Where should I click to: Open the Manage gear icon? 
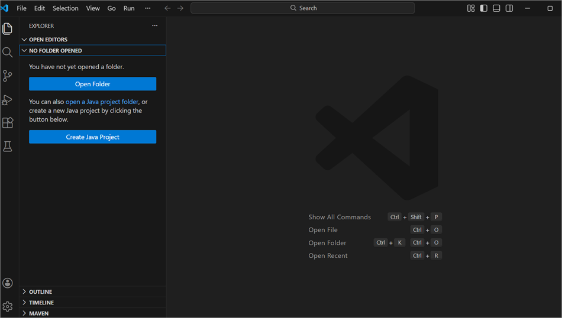(8, 307)
